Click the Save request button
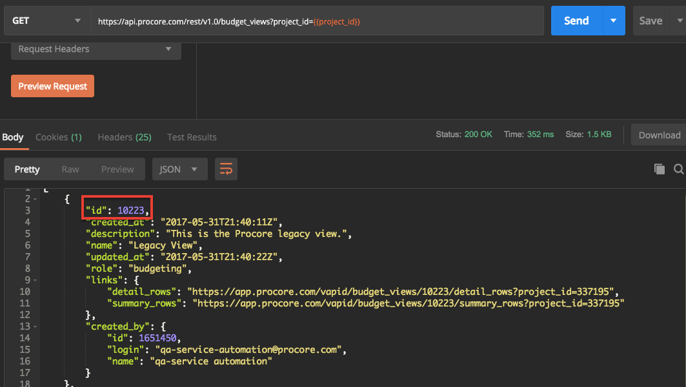 pos(651,21)
